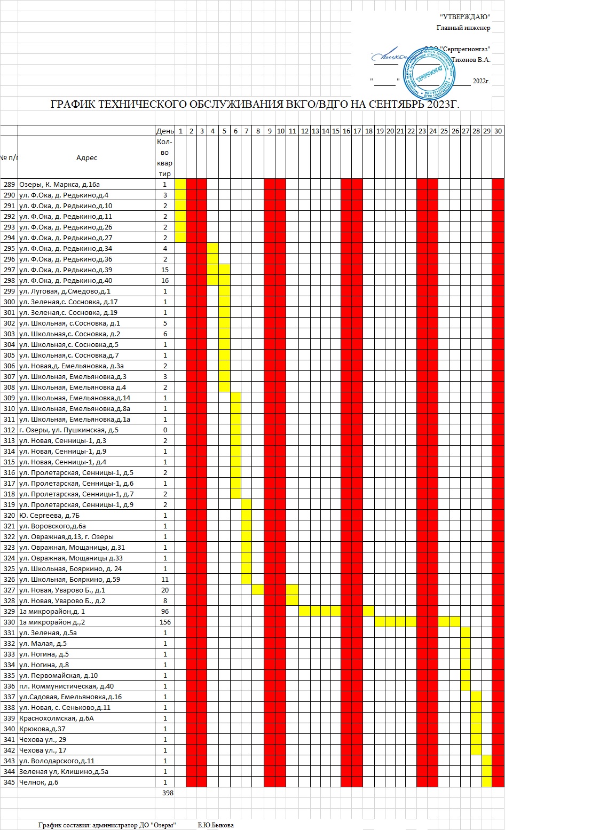Click the "2022г." date text

point(481,81)
